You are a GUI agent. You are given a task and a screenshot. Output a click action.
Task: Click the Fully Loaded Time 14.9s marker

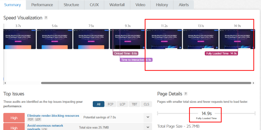click(221, 53)
